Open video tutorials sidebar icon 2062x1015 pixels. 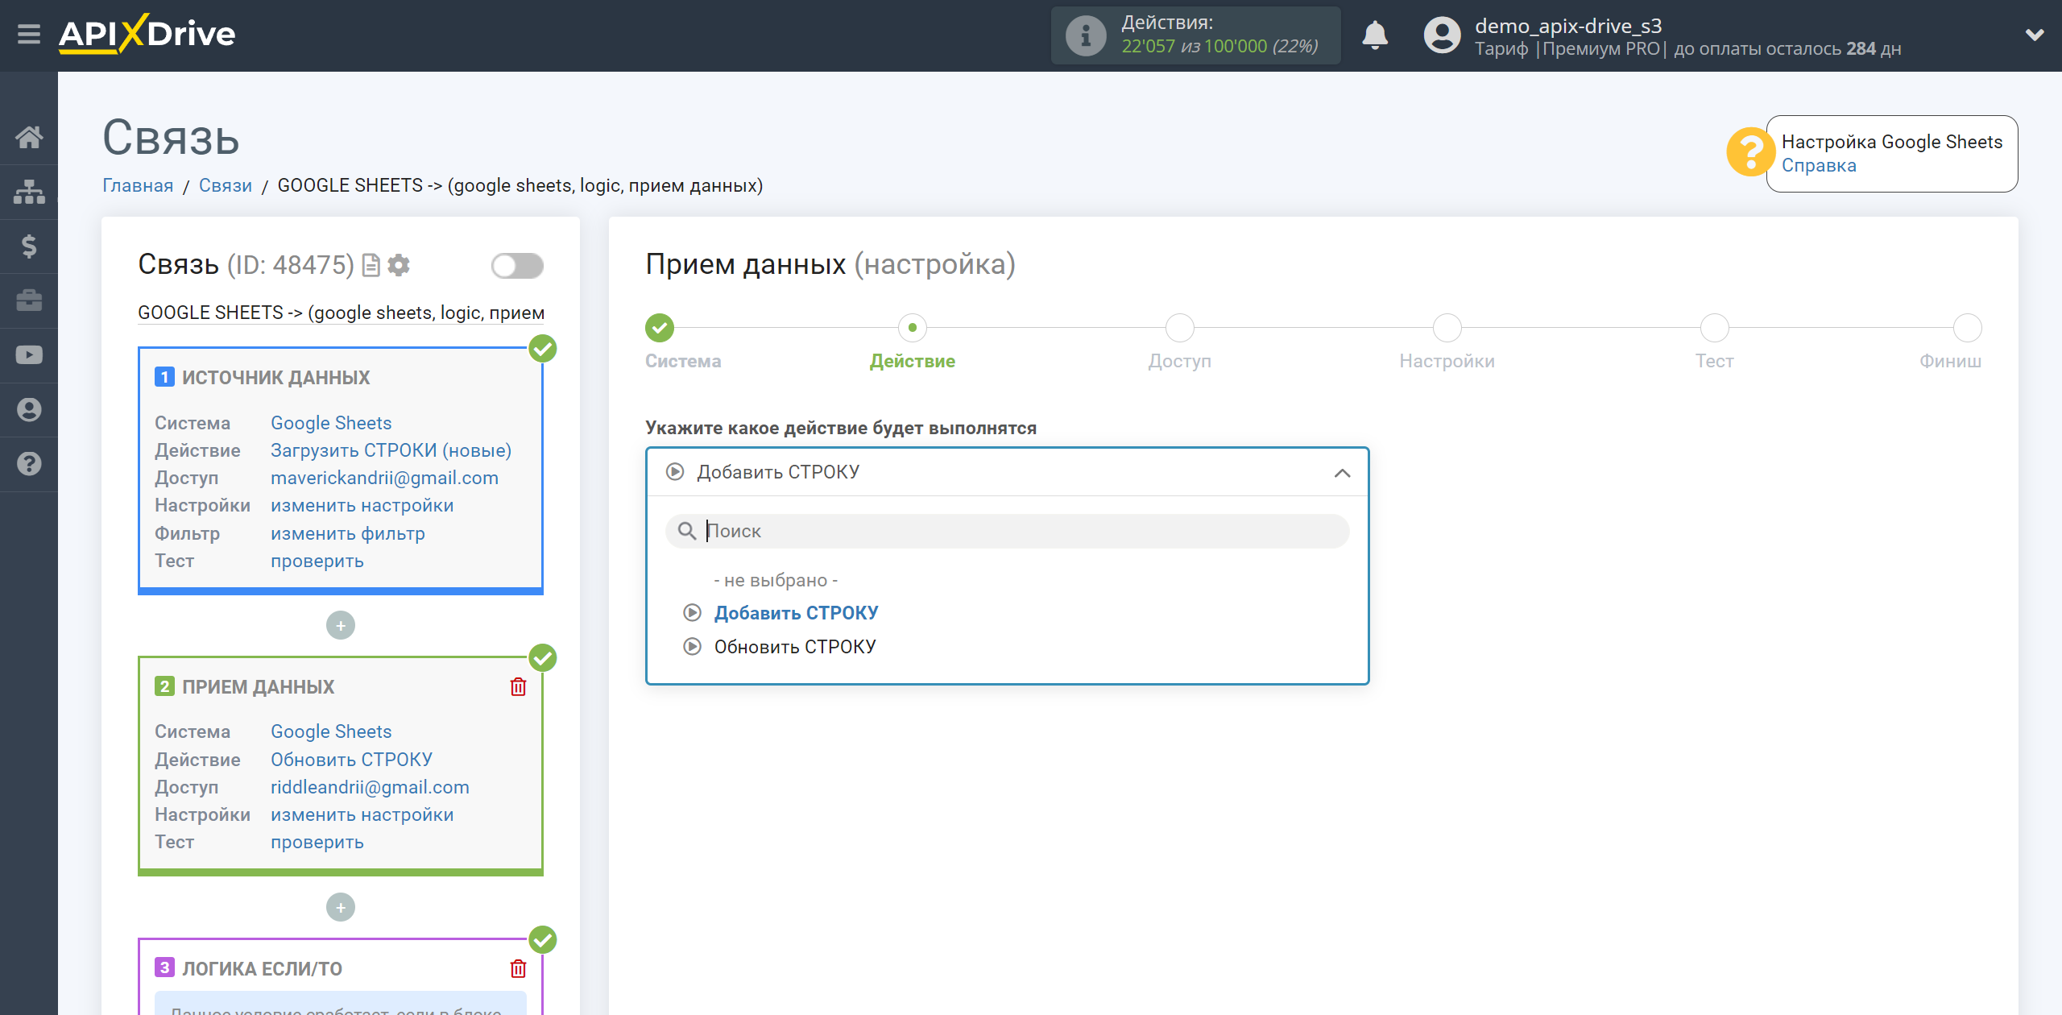pos(29,355)
